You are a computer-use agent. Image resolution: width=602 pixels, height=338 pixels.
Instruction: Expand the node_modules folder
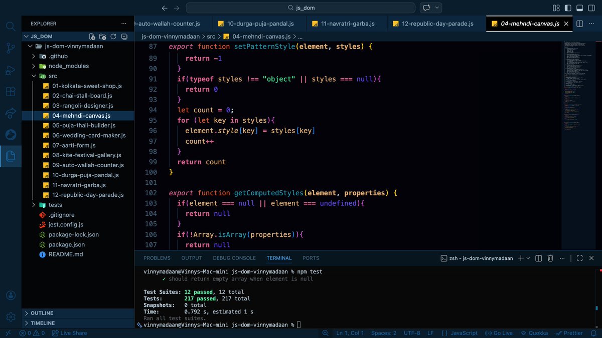click(x=78, y=66)
